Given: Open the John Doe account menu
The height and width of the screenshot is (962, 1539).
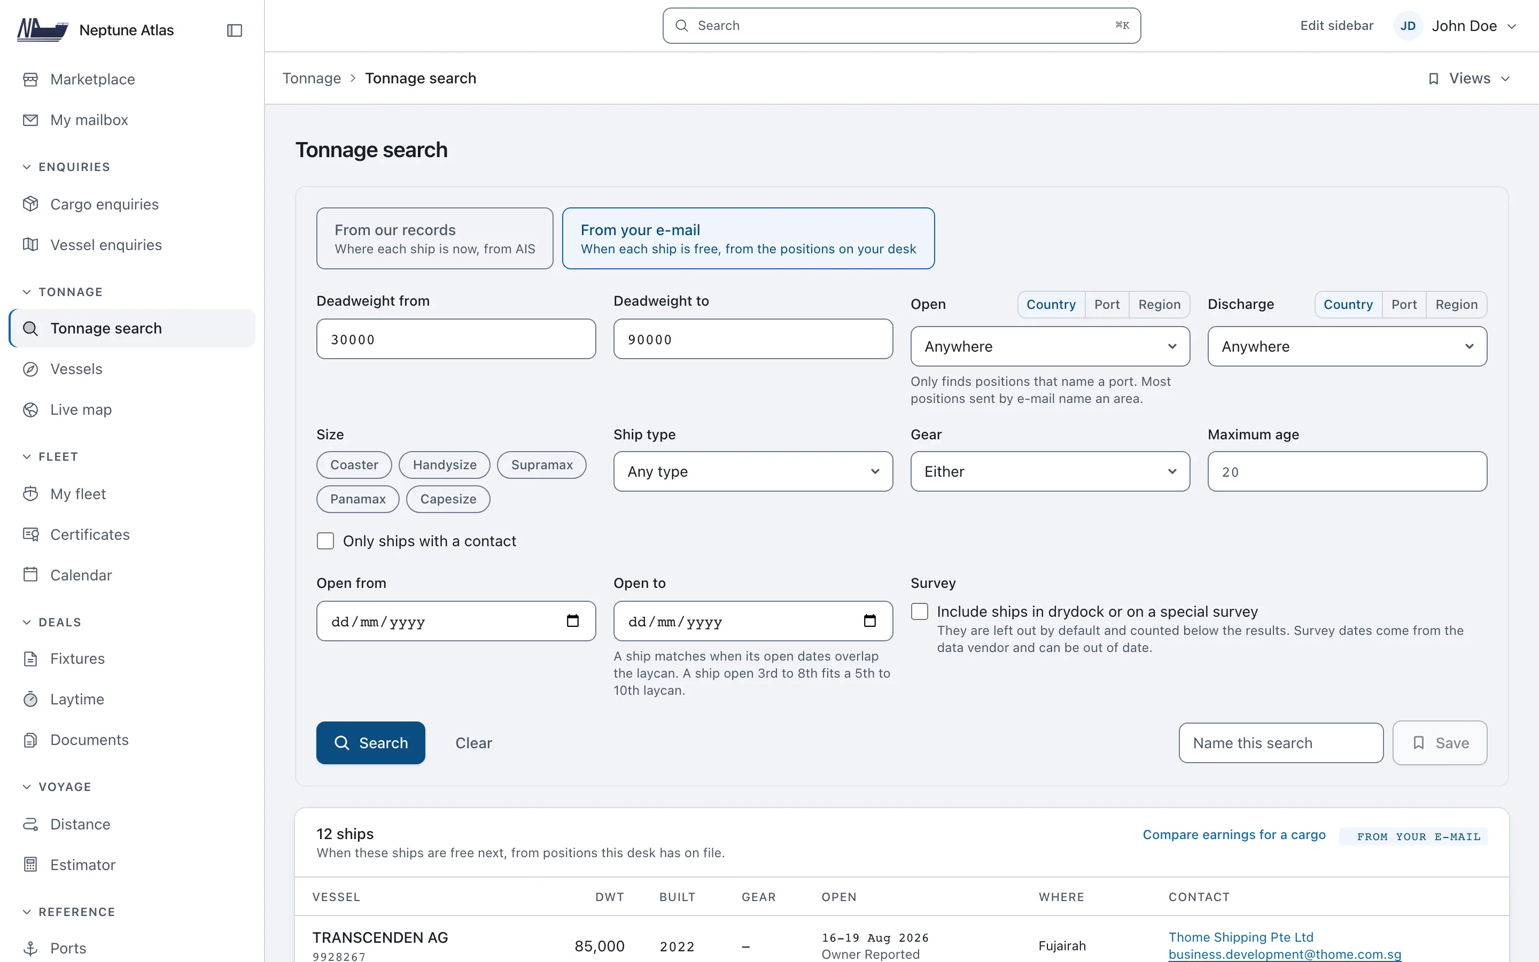Looking at the screenshot, I should click(x=1456, y=26).
